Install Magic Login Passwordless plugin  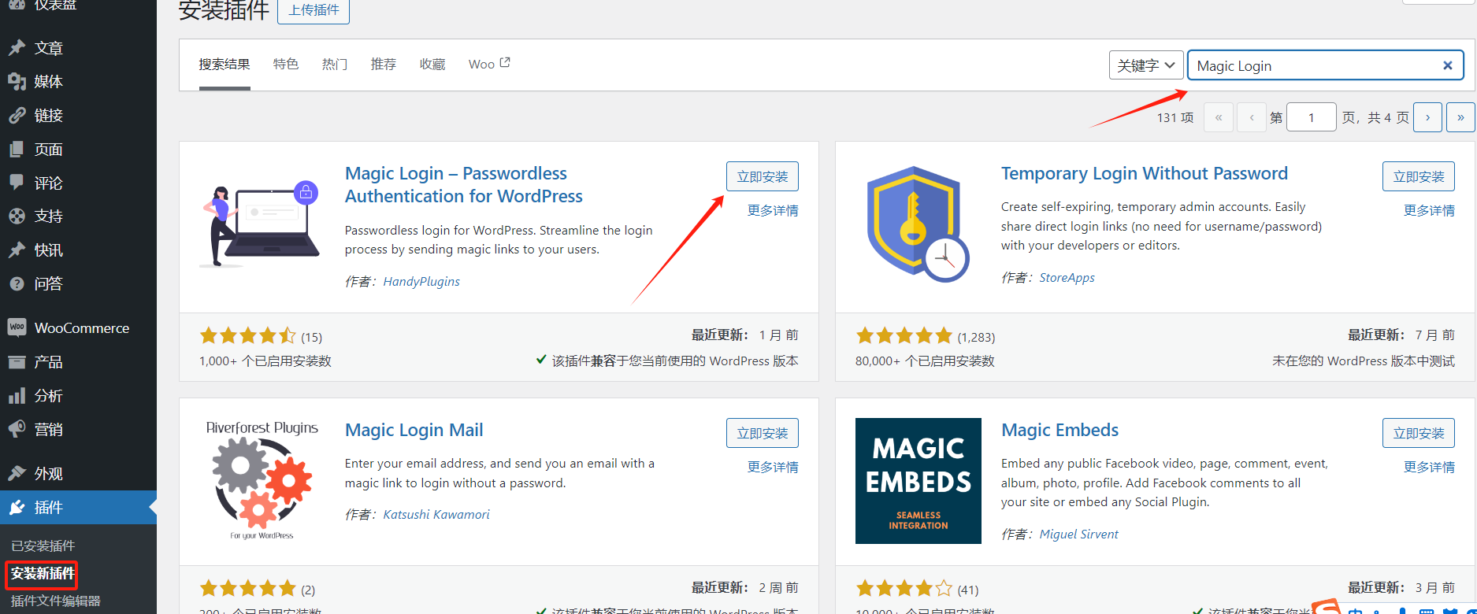[x=763, y=176]
